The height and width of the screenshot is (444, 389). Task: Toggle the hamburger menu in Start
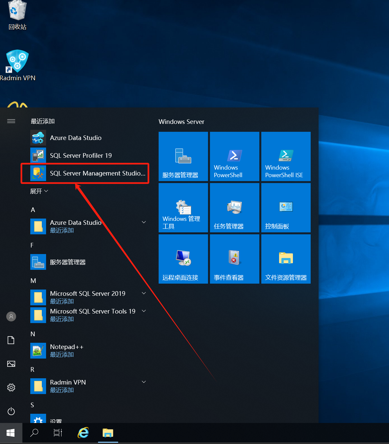11,121
